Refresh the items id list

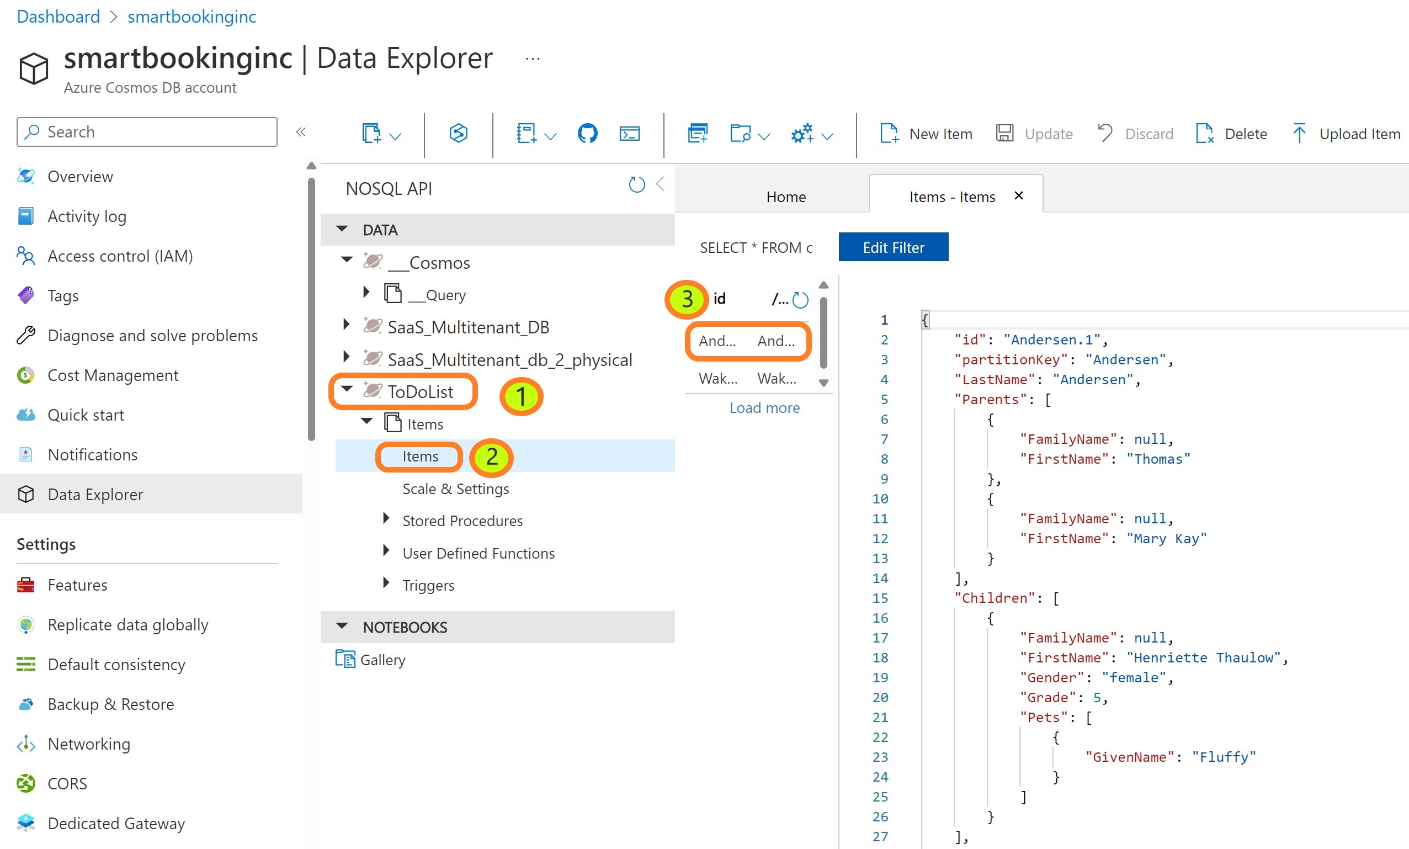pyautogui.click(x=800, y=299)
